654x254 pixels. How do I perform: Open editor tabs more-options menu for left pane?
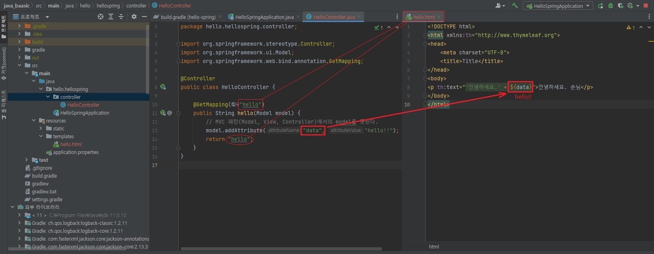click(397, 17)
